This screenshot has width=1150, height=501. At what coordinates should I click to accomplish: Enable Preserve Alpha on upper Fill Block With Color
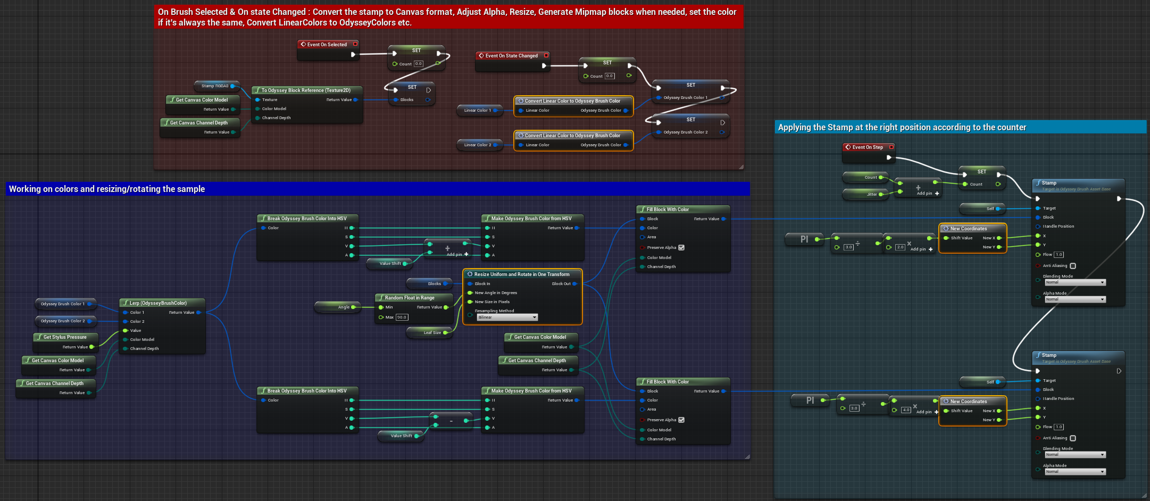click(x=682, y=247)
